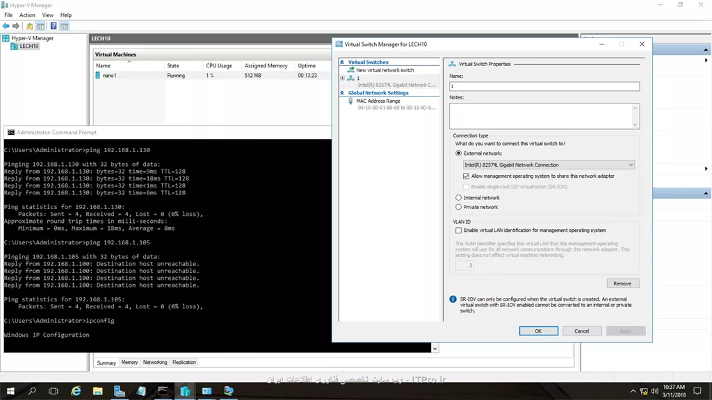This screenshot has width=712, height=400.
Task: Sort by CPU Usage column header
Action: 222,66
